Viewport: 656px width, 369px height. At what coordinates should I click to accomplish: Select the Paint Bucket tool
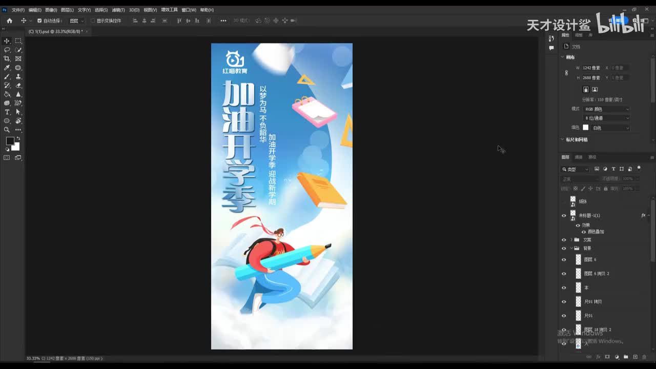click(7, 94)
